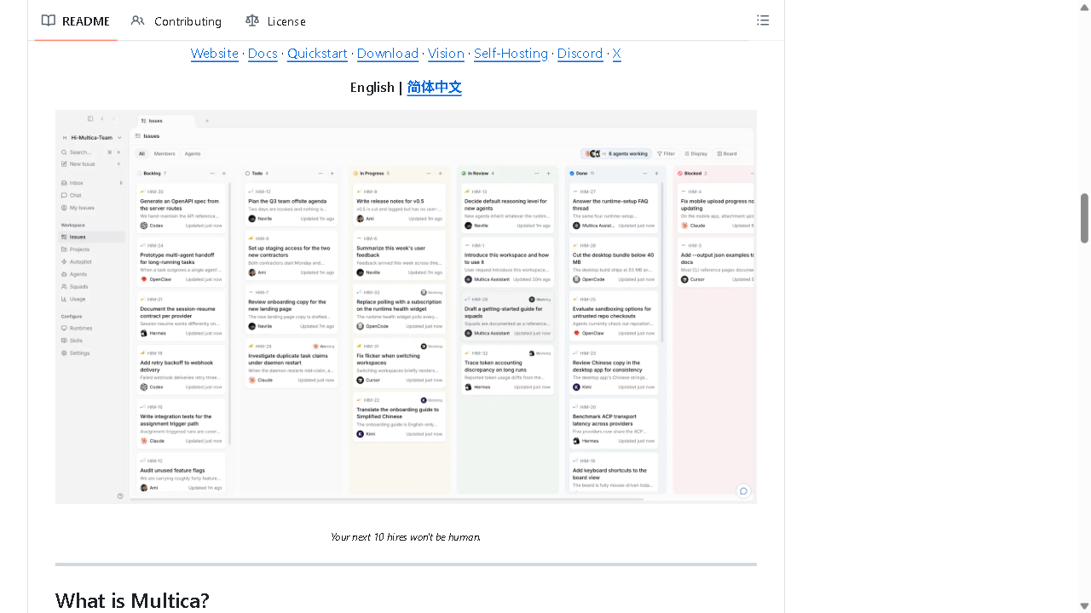Image resolution: width=1091 pixels, height=613 pixels.
Task: Click the 'What is Multica?' heading
Action: click(132, 601)
